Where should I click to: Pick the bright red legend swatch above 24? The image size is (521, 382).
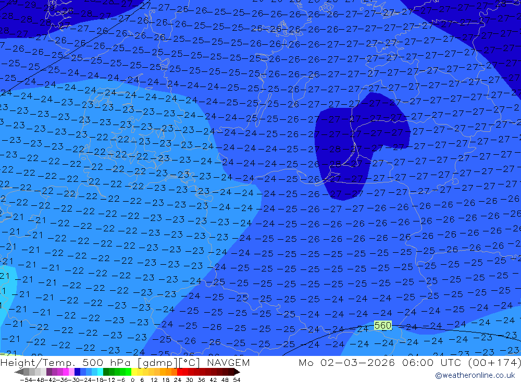(x=180, y=372)
